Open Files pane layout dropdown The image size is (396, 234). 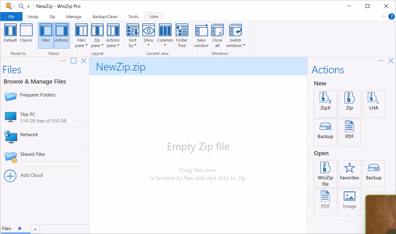(x=81, y=35)
